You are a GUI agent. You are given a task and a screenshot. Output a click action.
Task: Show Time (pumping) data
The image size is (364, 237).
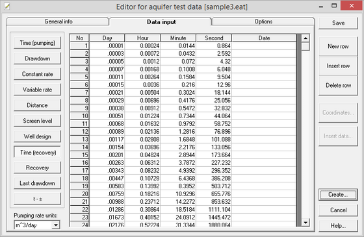coord(38,43)
